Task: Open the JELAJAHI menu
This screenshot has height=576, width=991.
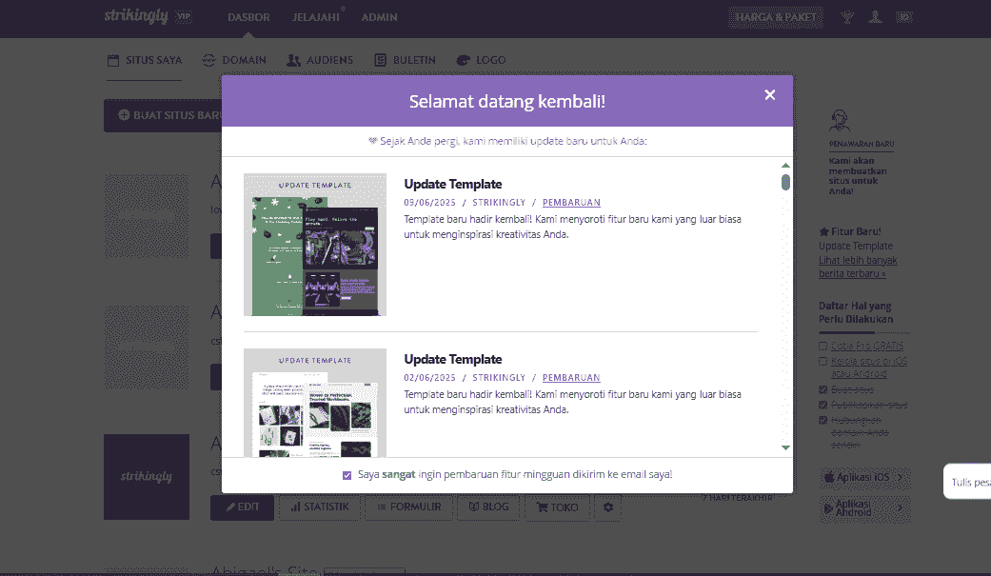Action: click(315, 18)
